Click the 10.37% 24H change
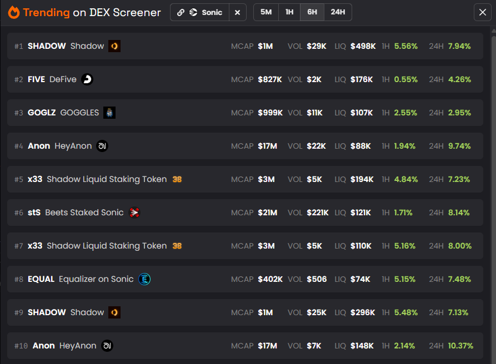Screen dimensions: 496x364 pos(460,346)
